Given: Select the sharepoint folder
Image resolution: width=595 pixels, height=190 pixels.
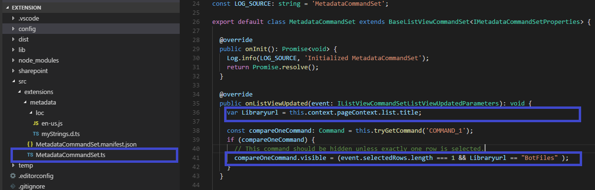Looking at the screenshot, I should (x=33, y=71).
